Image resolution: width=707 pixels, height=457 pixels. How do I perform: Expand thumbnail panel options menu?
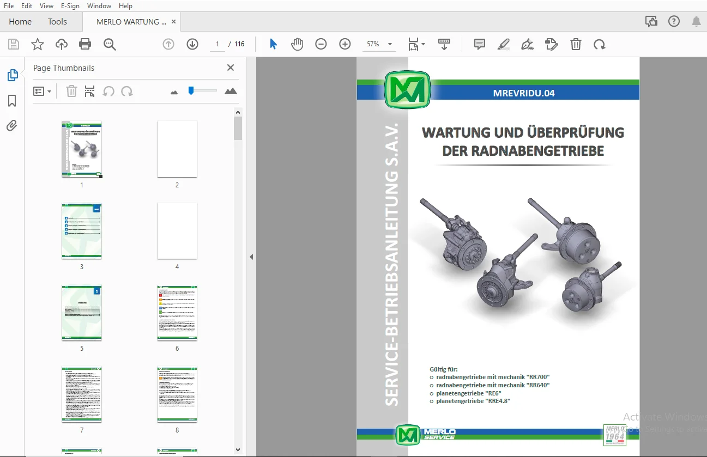[x=43, y=91]
